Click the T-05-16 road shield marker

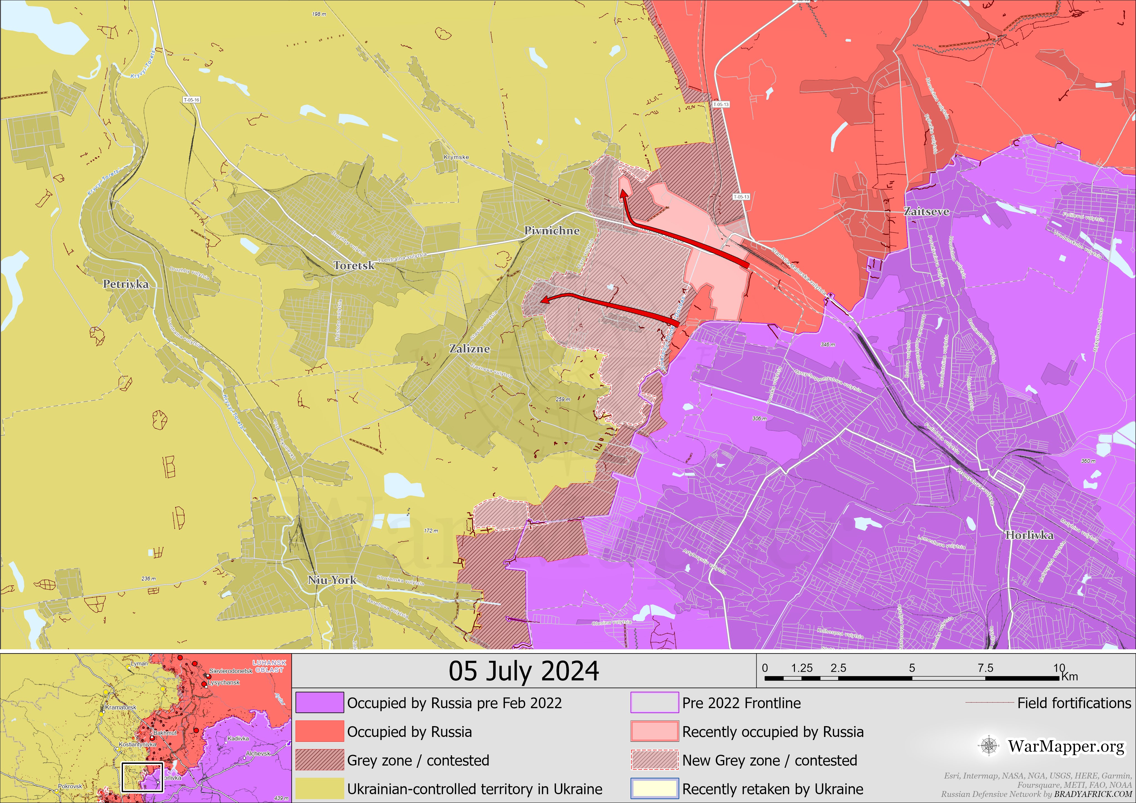191,100
